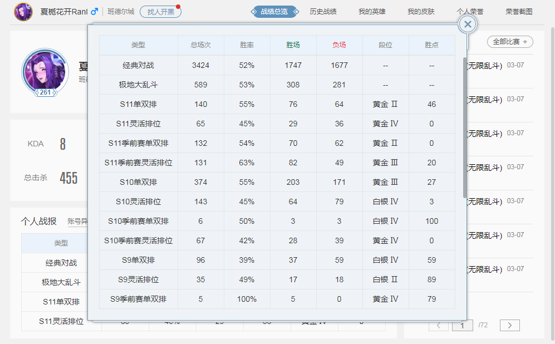Image resolution: width=555 pixels, height=344 pixels.
Task: Click the 总击杀 value 455
Action: click(68, 178)
